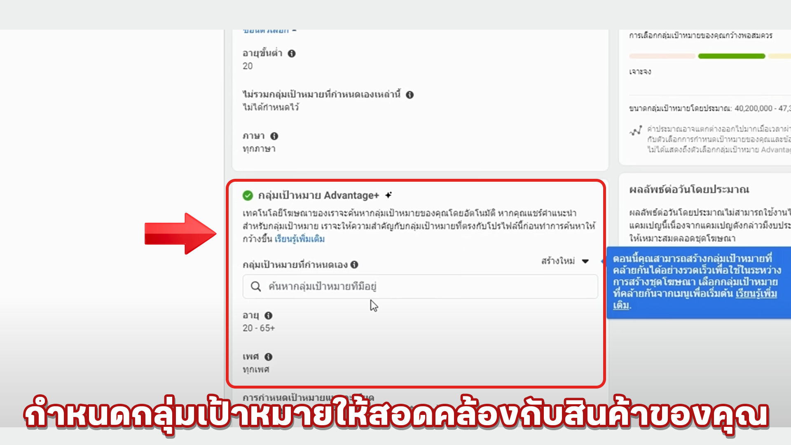Click the green audience size meter bar
The height and width of the screenshot is (445, 791).
point(732,56)
